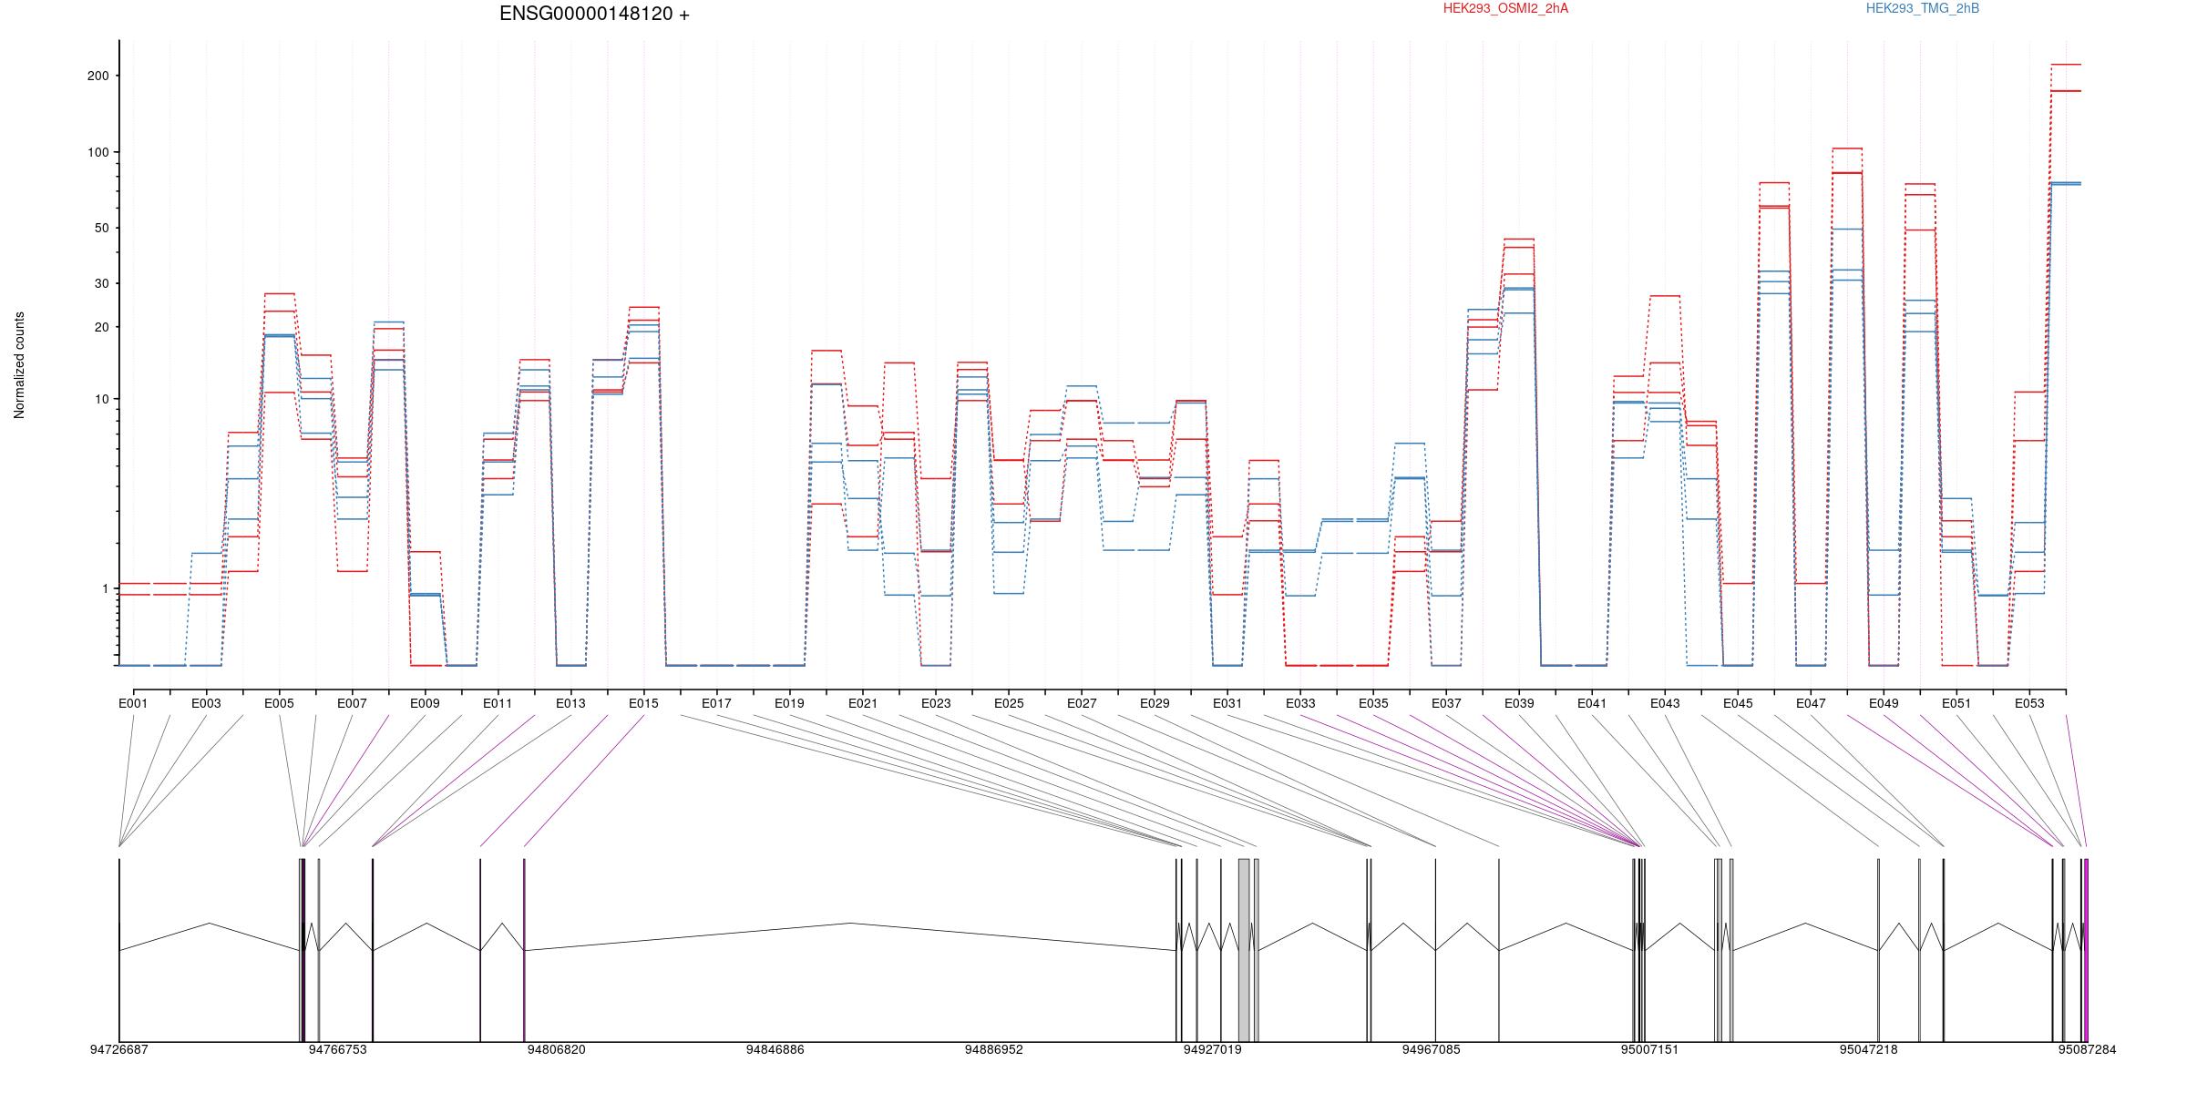
Task: Click the wide gray exon block near 94927019
Action: coord(1244,950)
